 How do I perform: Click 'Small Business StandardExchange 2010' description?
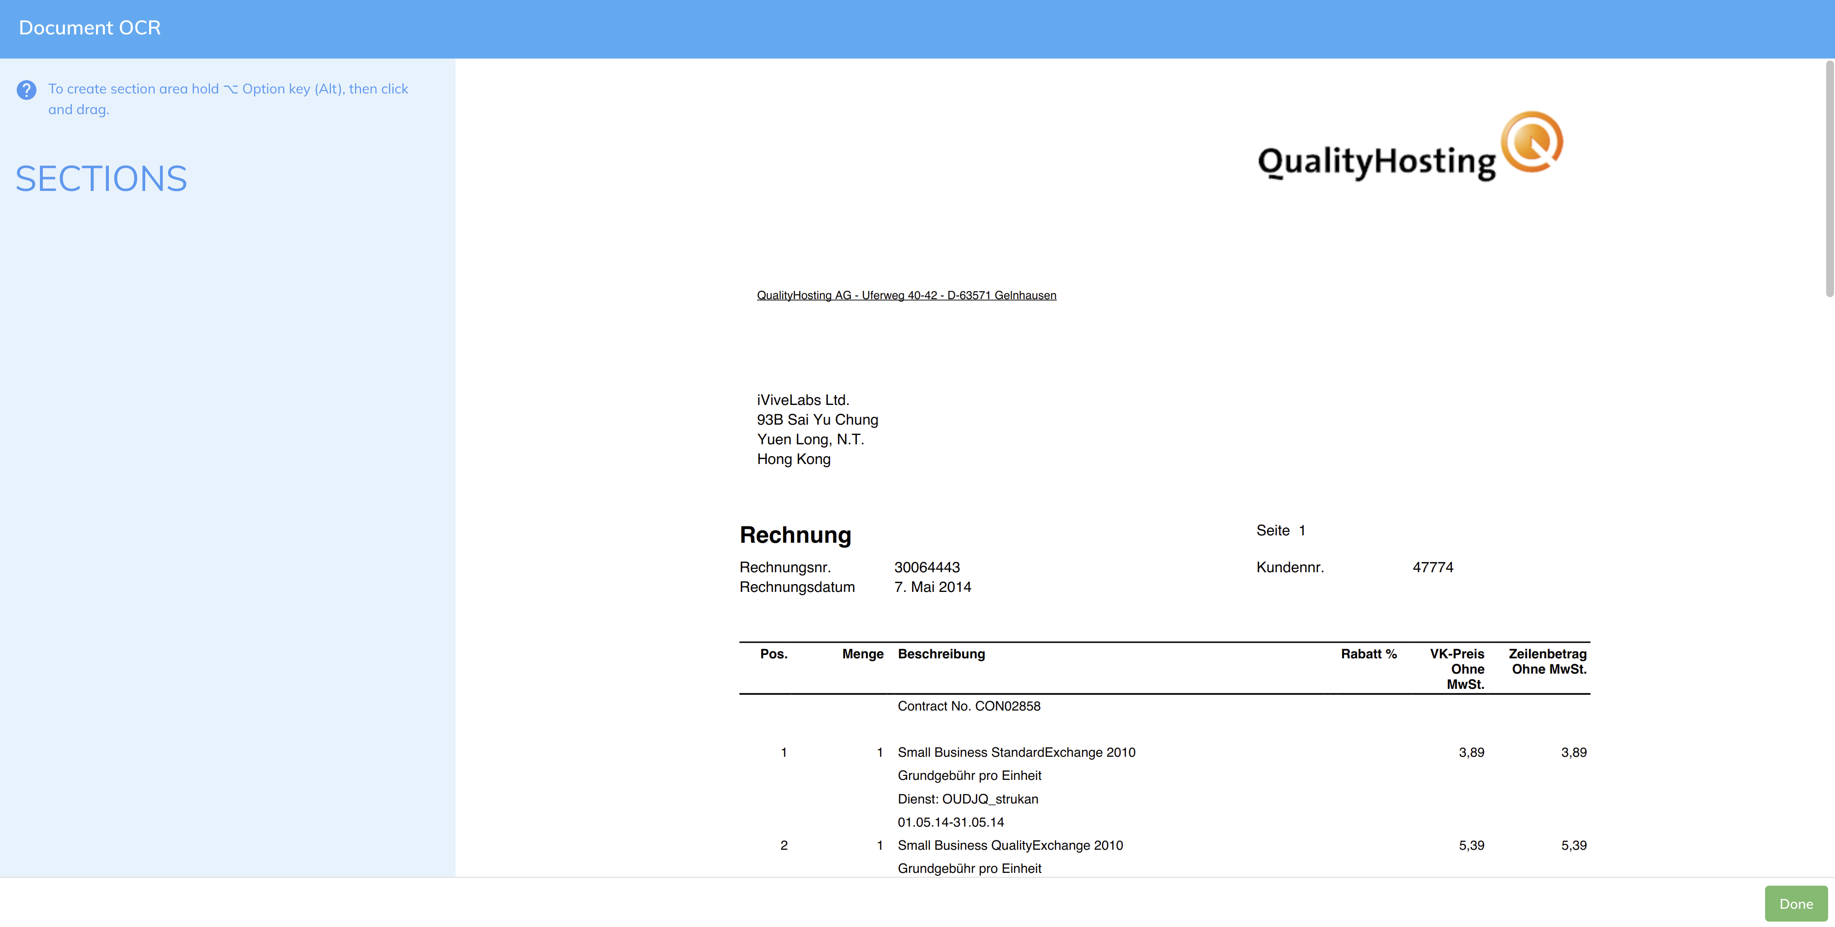coord(1016,753)
